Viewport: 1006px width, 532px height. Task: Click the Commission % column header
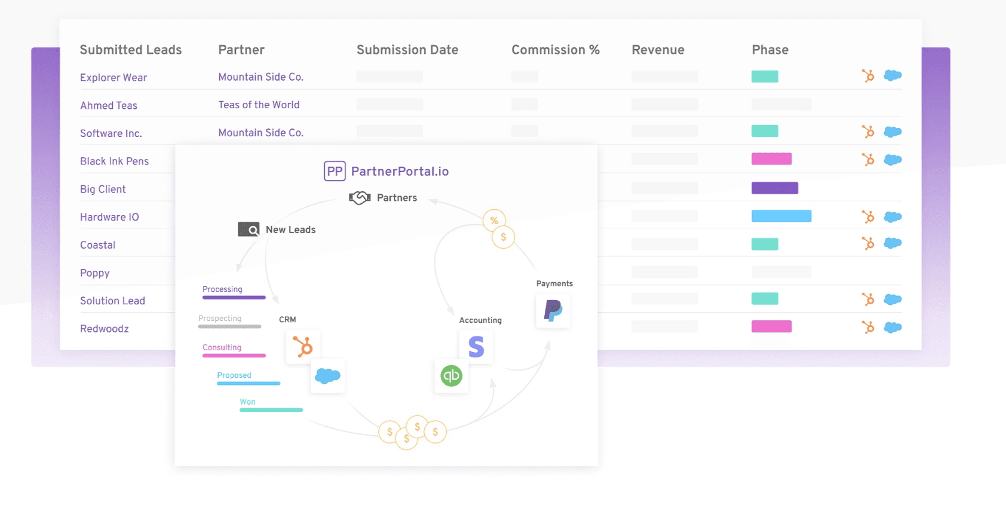tap(556, 50)
